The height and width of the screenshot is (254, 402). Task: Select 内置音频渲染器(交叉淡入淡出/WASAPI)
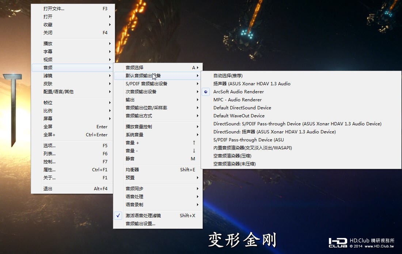(x=301, y=148)
